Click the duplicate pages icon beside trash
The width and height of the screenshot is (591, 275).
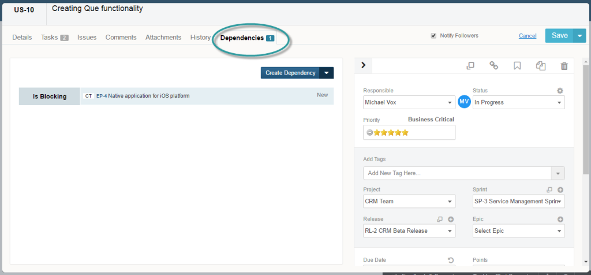(x=541, y=66)
